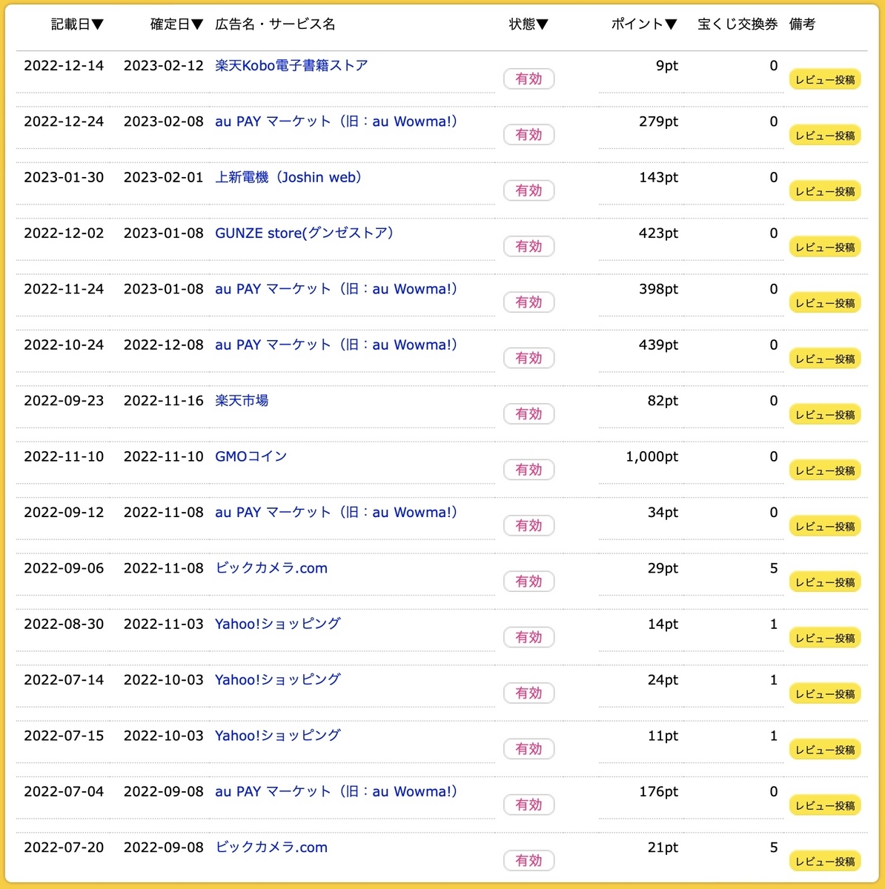Viewport: 885px width, 889px height.
Task: Click レビュー投稿 for the 24pt Yahoo row
Action: (825, 693)
